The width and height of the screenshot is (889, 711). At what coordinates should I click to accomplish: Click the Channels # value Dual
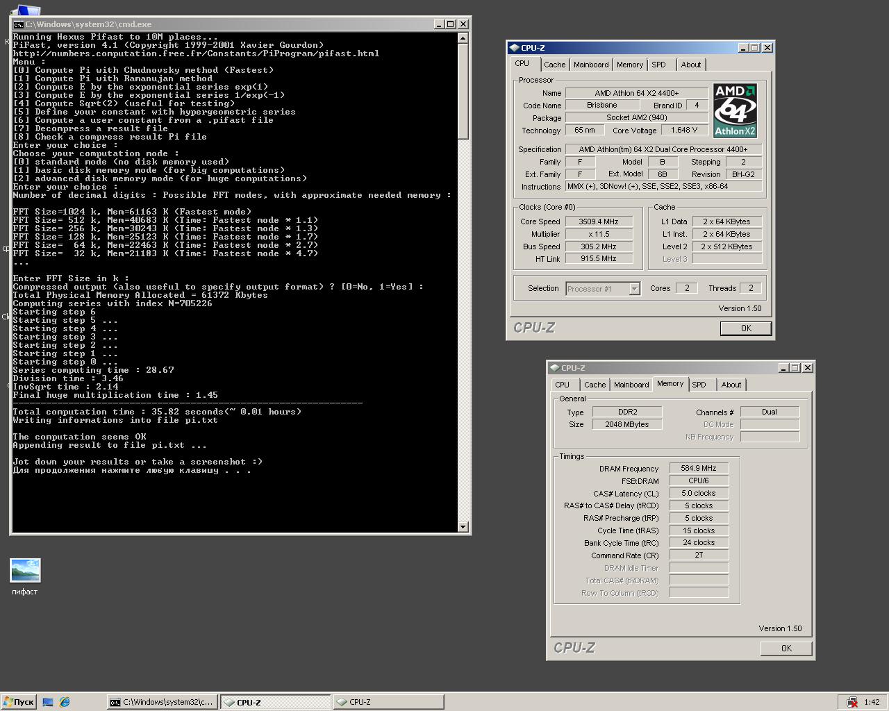(770, 412)
